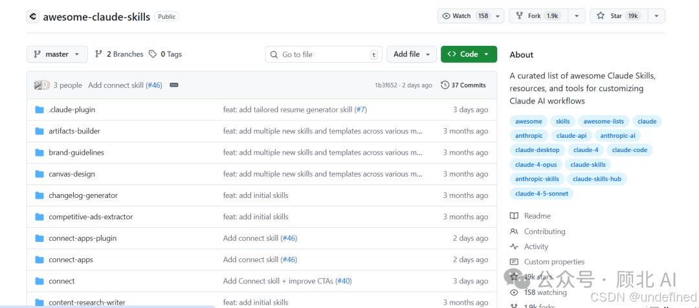Open pull request #7 link

pyautogui.click(x=361, y=109)
